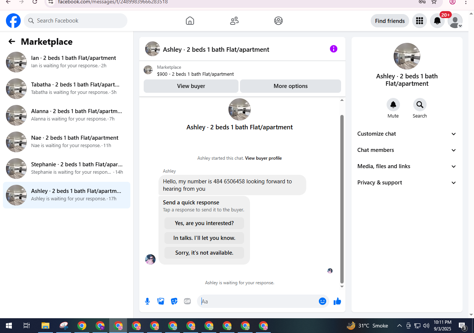The width and height of the screenshot is (474, 333).
Task: Open the GIF picker
Action: coord(187,301)
